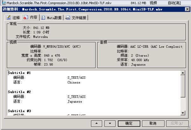This screenshot has height=130, width=191.
Task: Open the 文件链接 tab
Action: 76,18
